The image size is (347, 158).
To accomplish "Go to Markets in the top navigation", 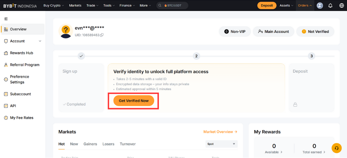I will (x=75, y=6).
